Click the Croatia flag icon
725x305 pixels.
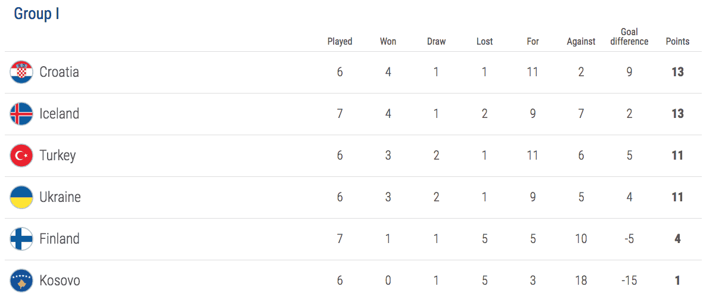21,72
